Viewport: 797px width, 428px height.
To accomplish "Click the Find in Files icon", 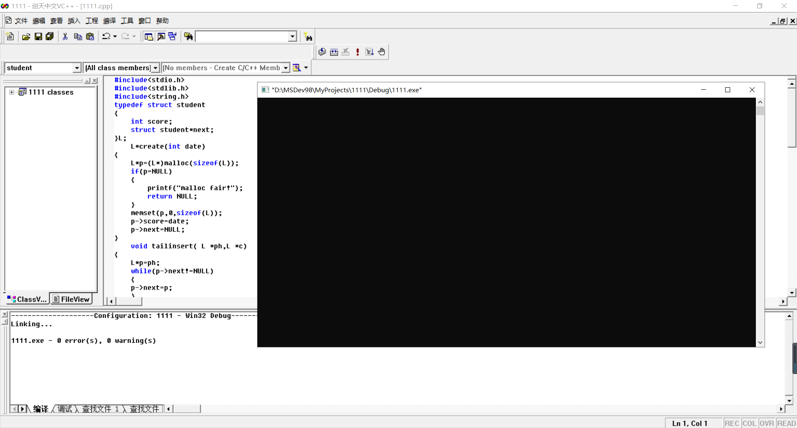I will pyautogui.click(x=188, y=37).
